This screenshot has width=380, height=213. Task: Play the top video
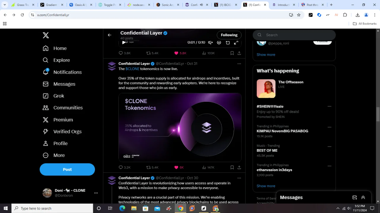click(x=124, y=43)
